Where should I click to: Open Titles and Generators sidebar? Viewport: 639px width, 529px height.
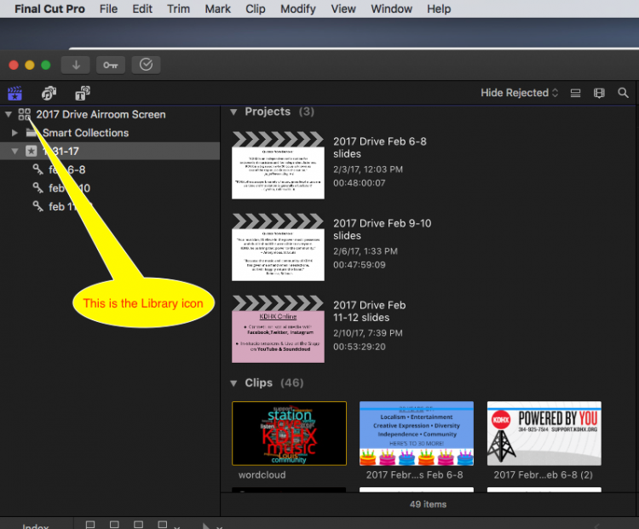[83, 93]
